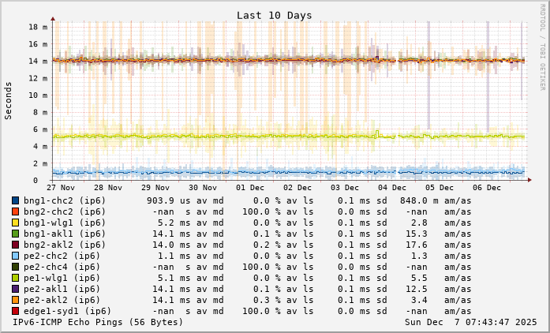Click the pe2-chc4 (ip6) legend label
Viewport: 550px width, 333px height.
click(x=62, y=267)
